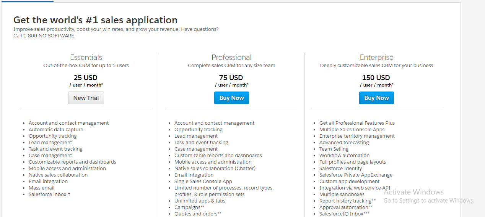Click Unlimited apps & tabs in Professional

coord(200,201)
